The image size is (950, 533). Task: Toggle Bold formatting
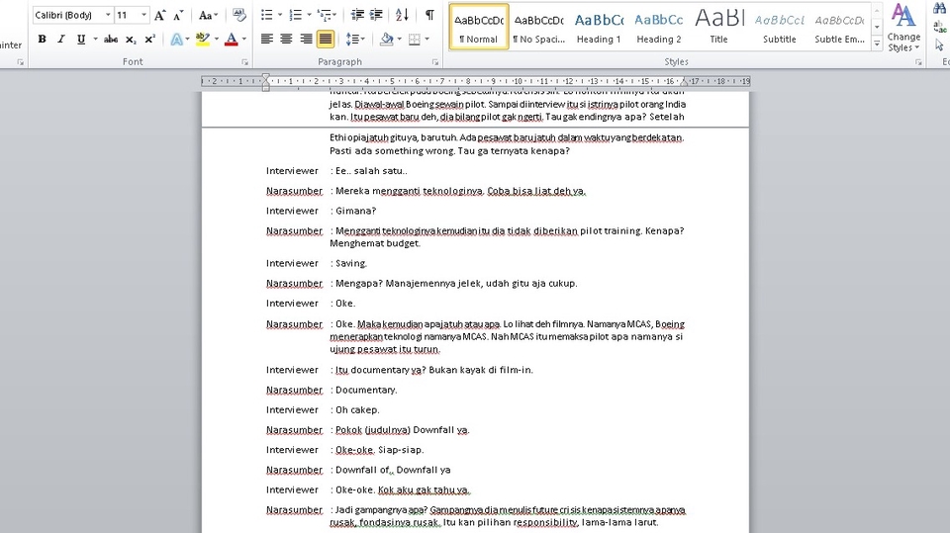coord(42,40)
